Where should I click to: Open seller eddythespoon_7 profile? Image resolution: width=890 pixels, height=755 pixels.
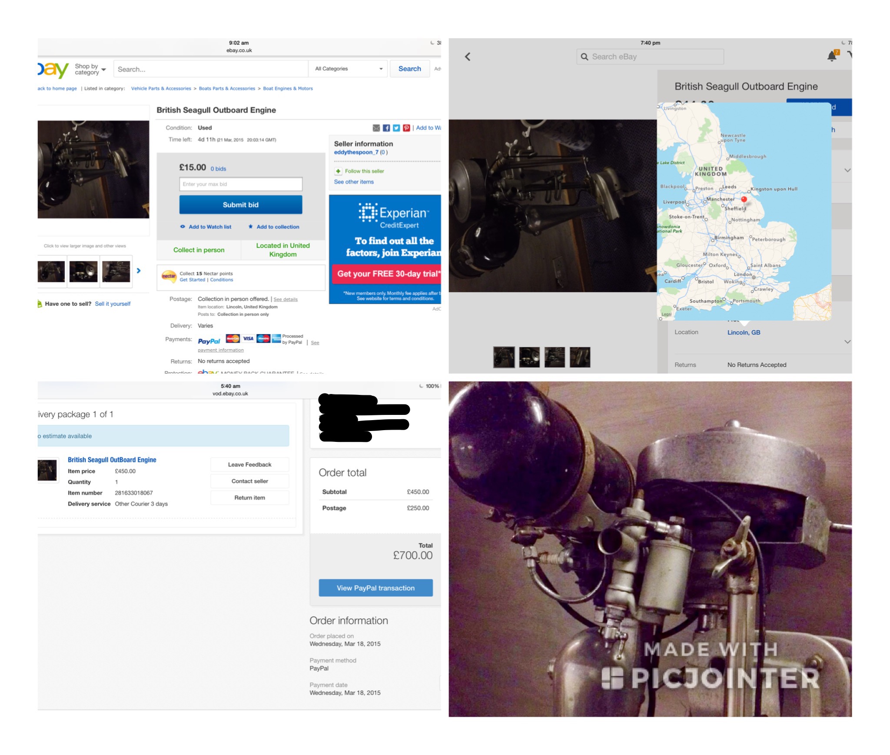click(356, 152)
